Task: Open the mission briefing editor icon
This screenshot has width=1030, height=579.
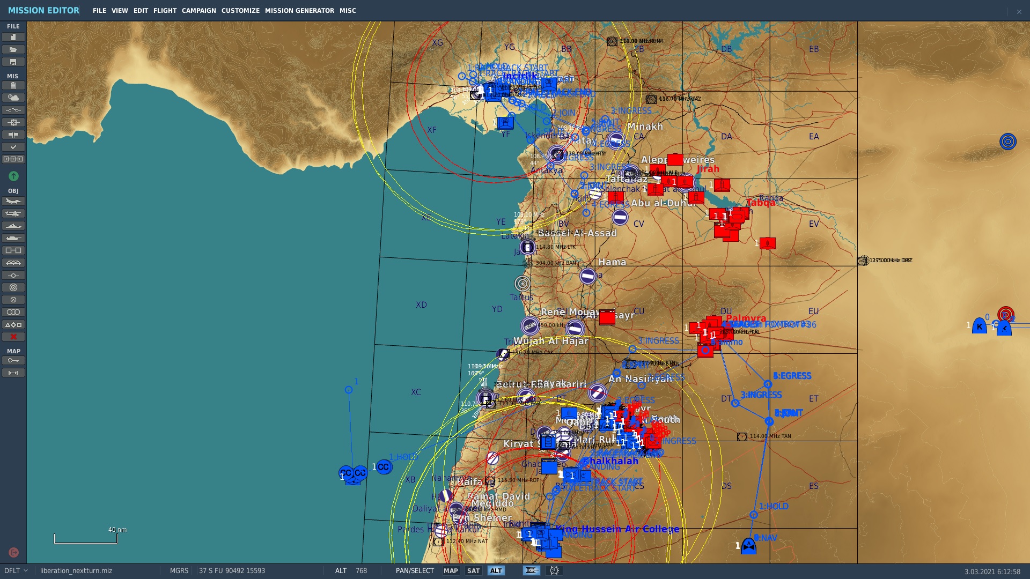Action: pyautogui.click(x=13, y=86)
